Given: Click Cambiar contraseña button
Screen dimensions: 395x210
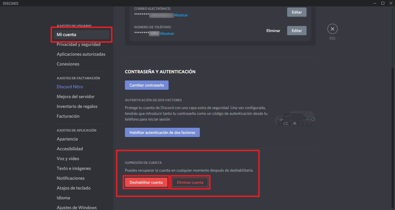Looking at the screenshot, I should click(x=147, y=85).
